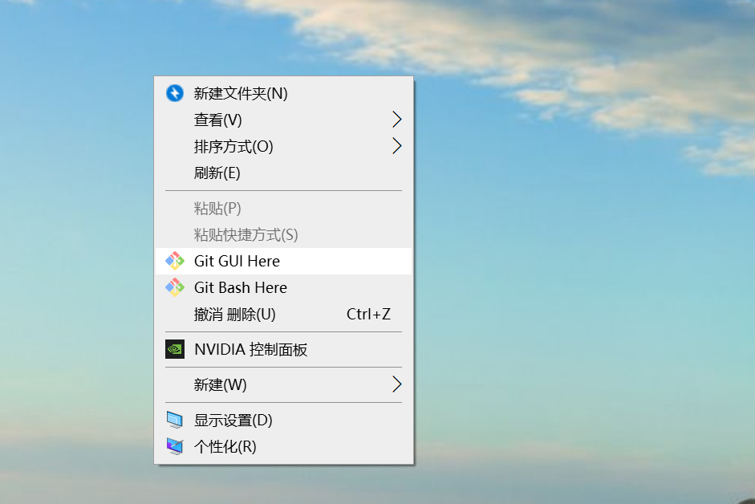Open NVIDIA 控制面板
The image size is (755, 504).
coord(283,349)
